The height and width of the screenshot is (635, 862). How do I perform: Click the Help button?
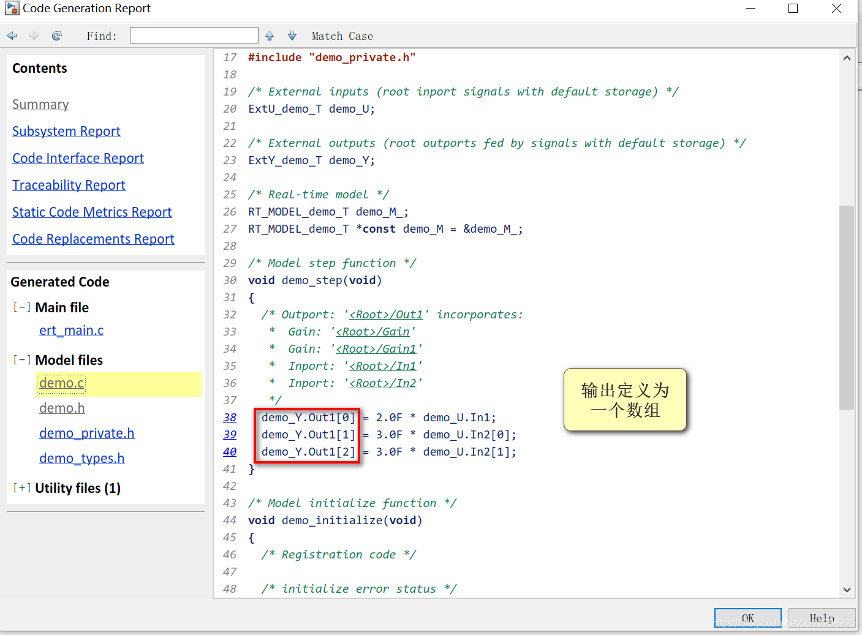[822, 618]
